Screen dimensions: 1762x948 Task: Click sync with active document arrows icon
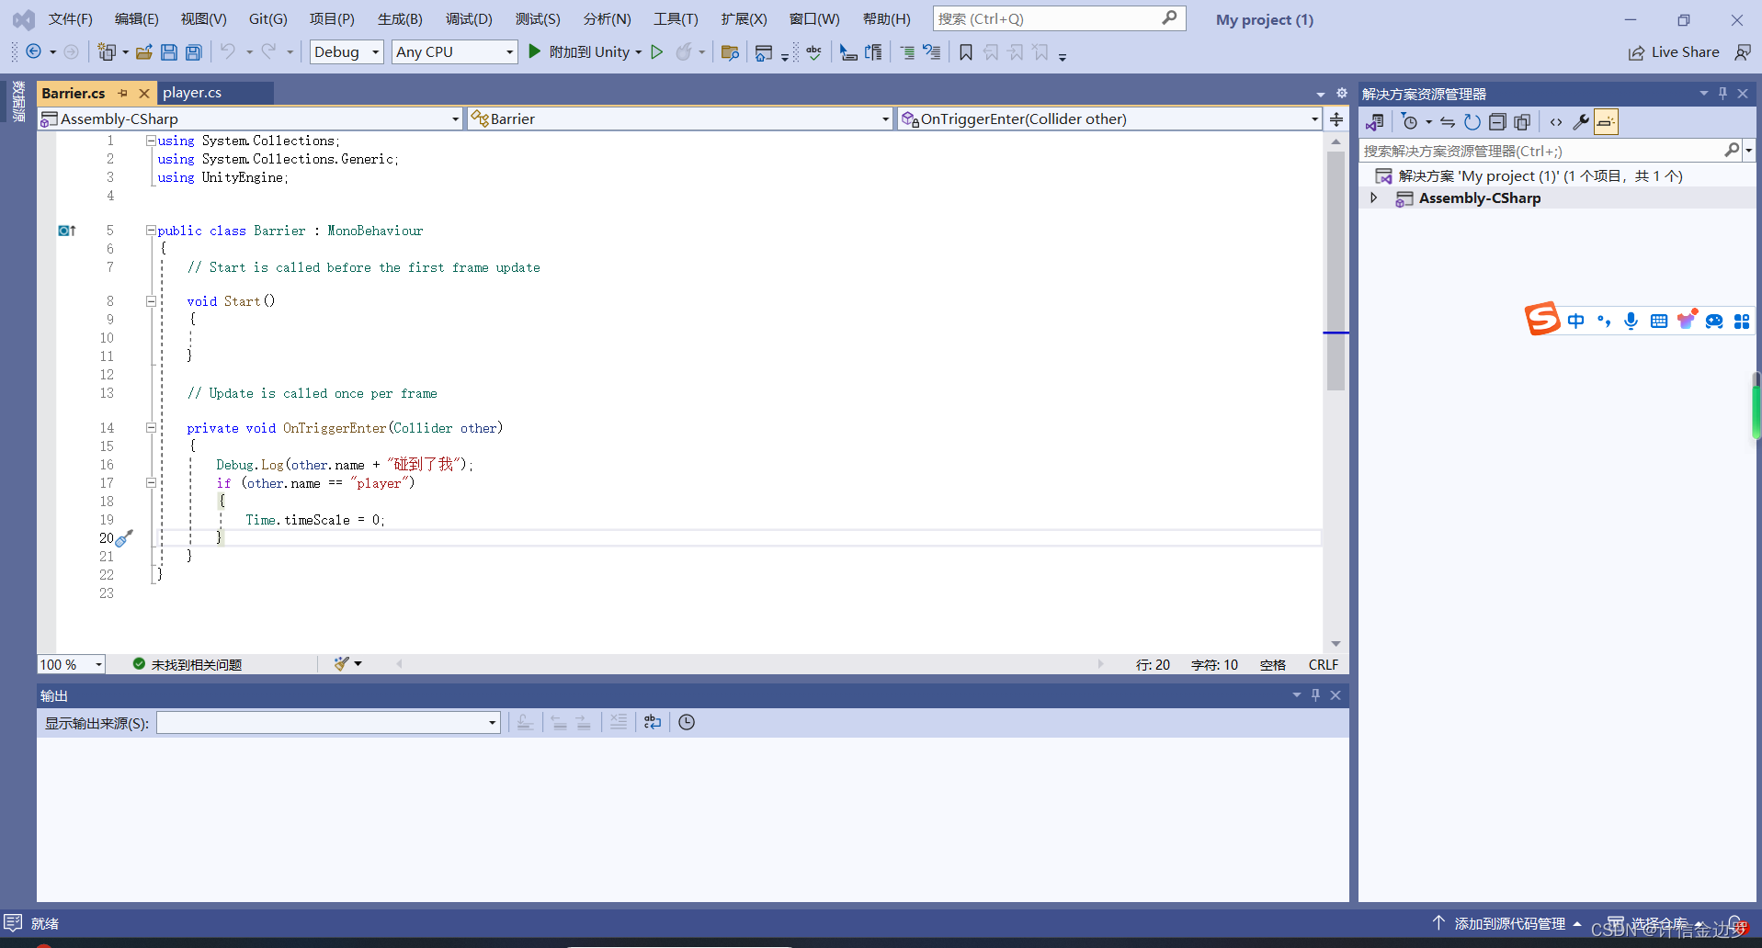(x=1448, y=122)
